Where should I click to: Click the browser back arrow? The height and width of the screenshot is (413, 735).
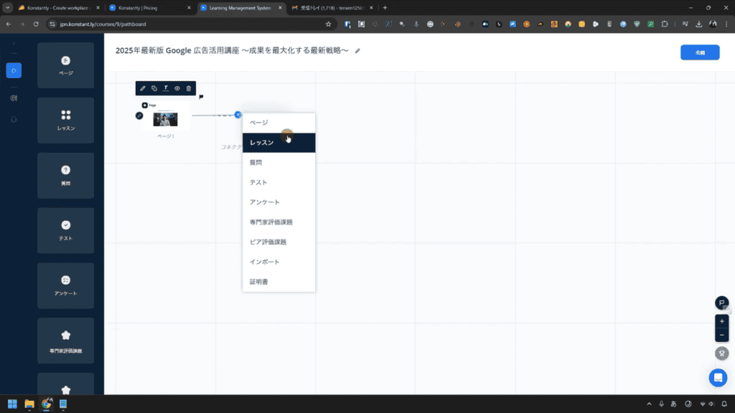[x=9, y=24]
